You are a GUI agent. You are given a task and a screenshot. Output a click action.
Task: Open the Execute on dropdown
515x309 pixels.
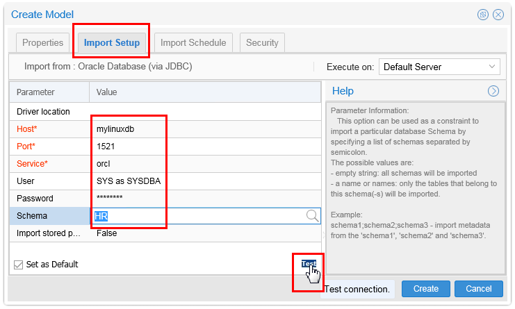pos(439,67)
